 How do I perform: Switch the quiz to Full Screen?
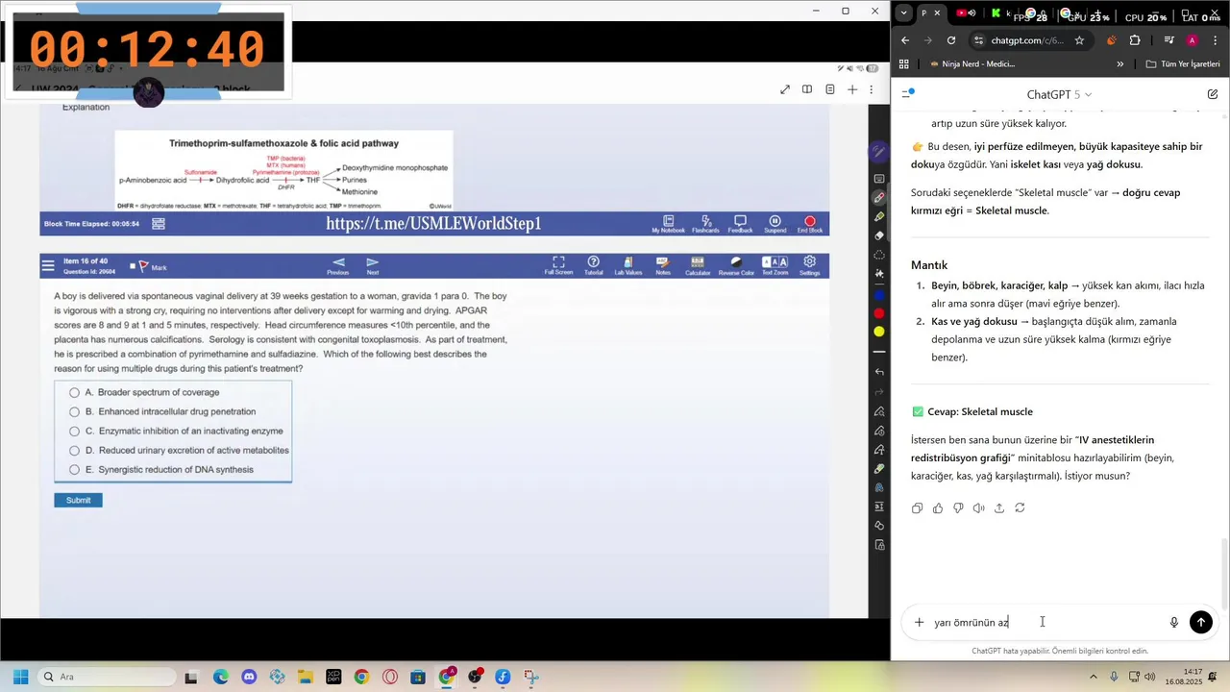(558, 265)
